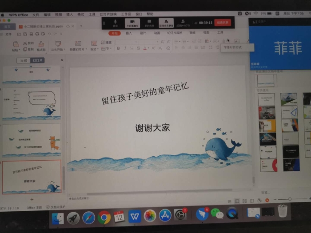Toggle unmute all (取消全员静音) in meeting bar

pyautogui.click(x=166, y=23)
